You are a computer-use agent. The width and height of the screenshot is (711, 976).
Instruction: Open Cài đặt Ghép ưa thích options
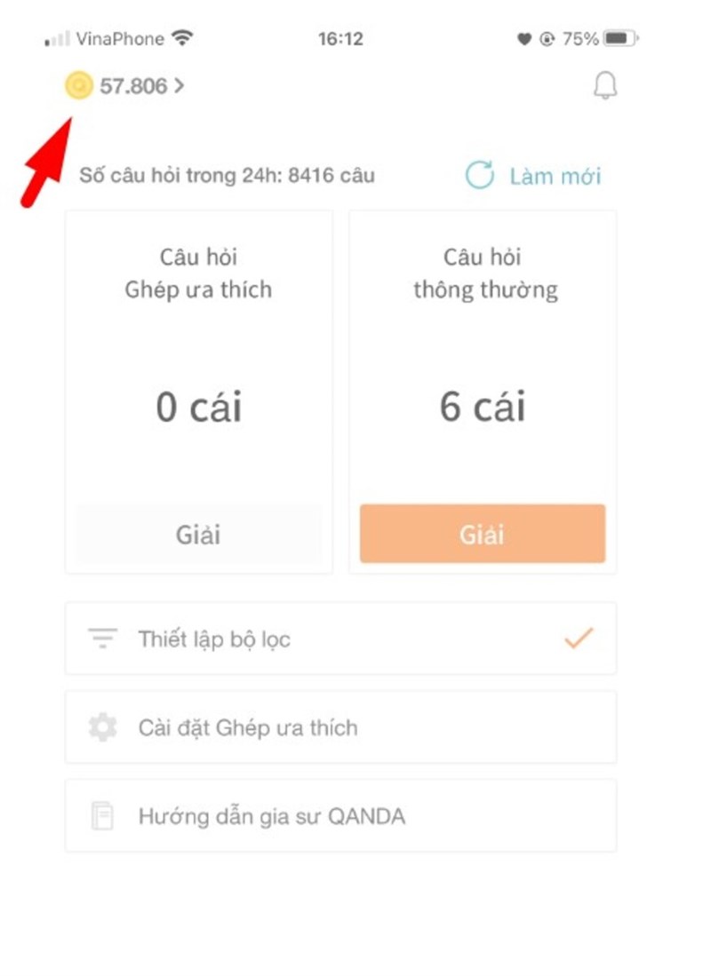[340, 726]
